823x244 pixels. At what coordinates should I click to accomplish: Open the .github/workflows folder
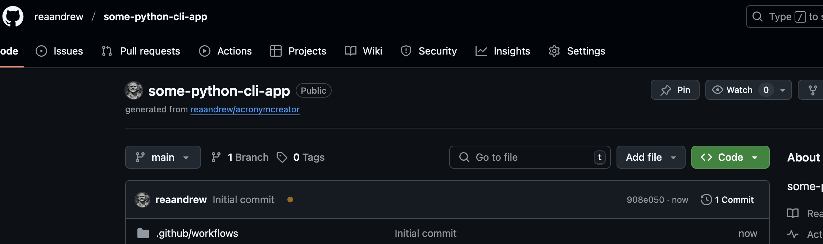click(197, 234)
